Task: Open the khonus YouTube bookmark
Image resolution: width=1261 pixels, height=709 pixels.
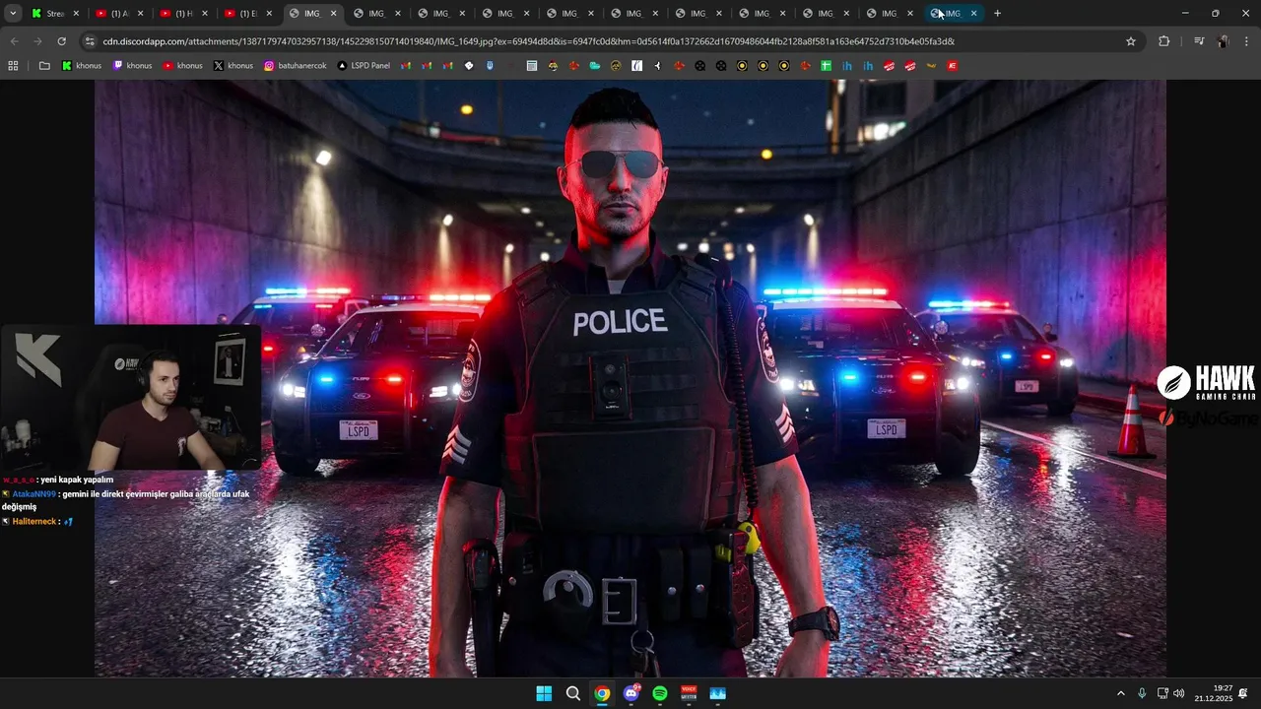Action: point(182,66)
